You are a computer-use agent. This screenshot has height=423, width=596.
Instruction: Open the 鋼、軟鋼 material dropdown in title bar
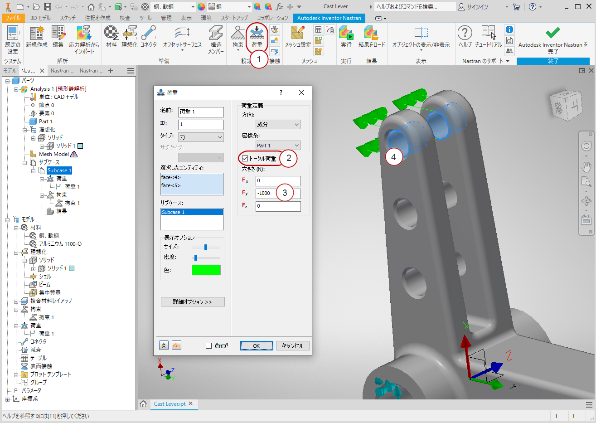point(174,7)
